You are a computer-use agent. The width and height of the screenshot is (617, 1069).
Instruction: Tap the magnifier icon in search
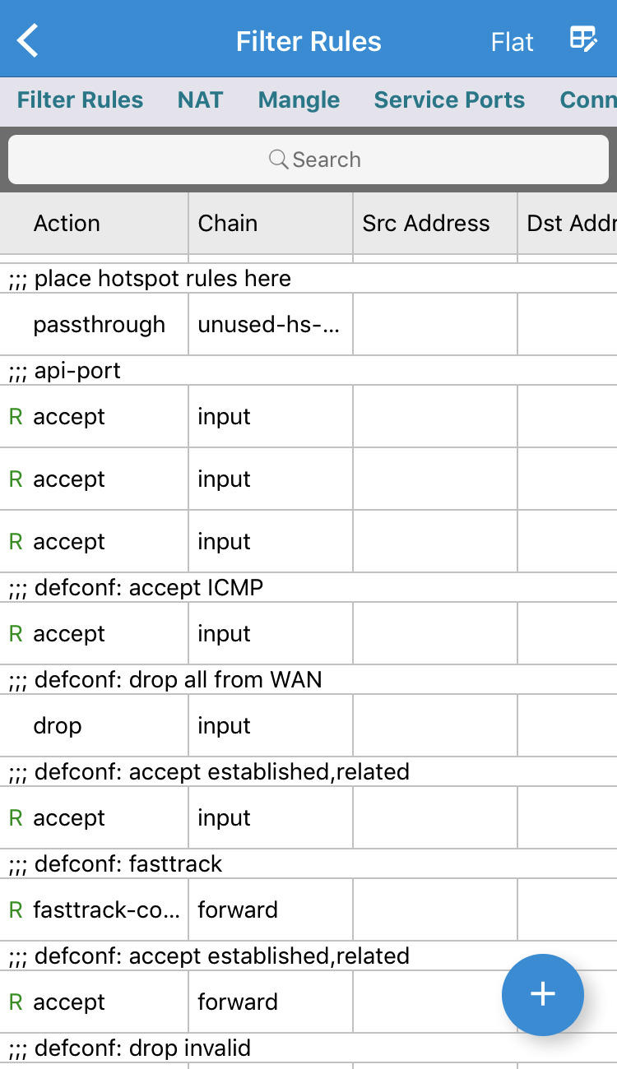click(x=279, y=159)
